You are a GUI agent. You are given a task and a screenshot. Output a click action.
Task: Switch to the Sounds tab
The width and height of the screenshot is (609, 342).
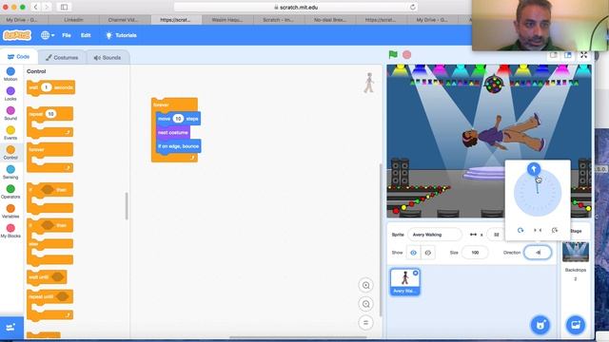coord(108,57)
